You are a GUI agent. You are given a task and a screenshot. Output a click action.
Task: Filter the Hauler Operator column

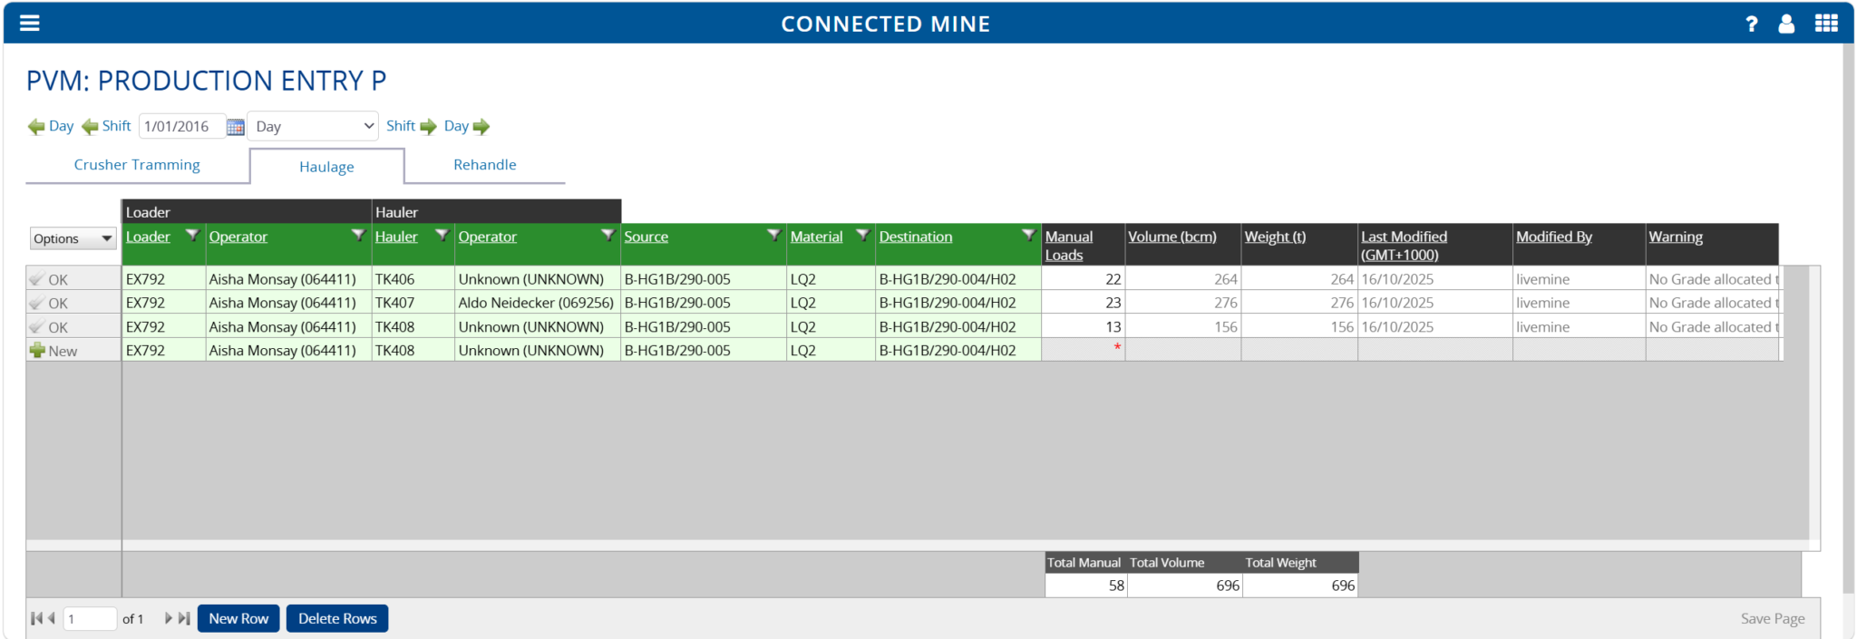tap(608, 235)
